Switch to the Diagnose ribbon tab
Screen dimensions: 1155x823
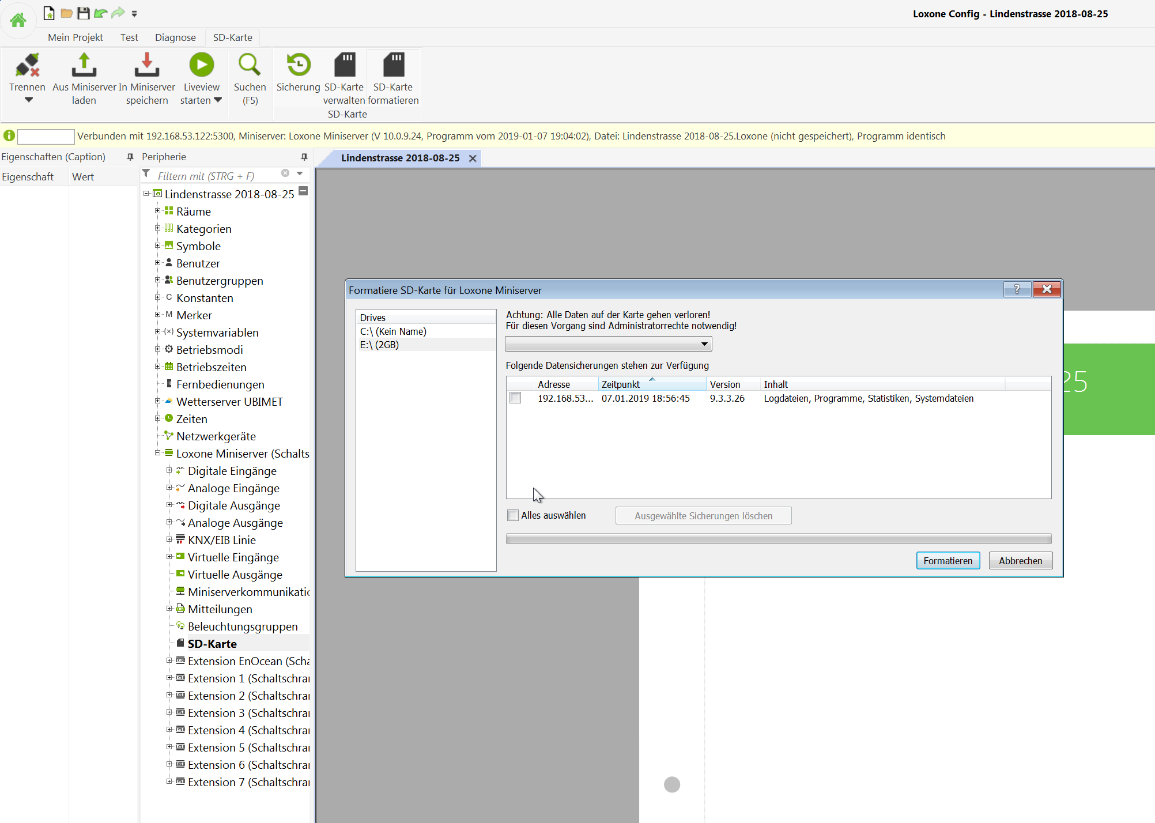(175, 37)
